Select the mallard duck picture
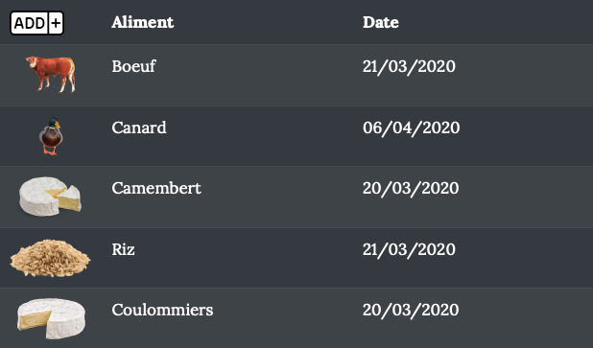The image size is (593, 348). (51, 135)
